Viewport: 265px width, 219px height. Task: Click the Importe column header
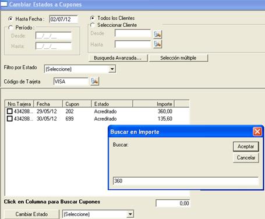coord(154,104)
